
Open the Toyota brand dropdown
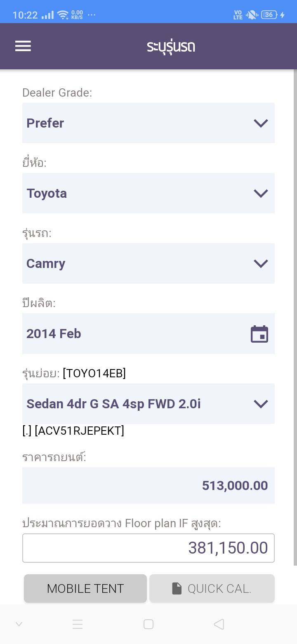[x=148, y=193]
